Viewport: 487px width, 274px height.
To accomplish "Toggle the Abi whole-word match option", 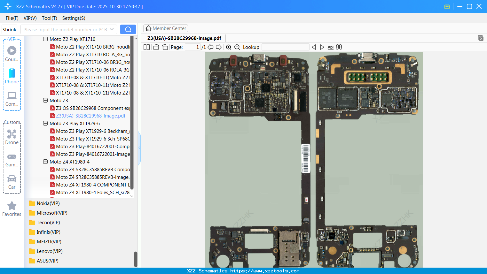I will tap(330, 47).
